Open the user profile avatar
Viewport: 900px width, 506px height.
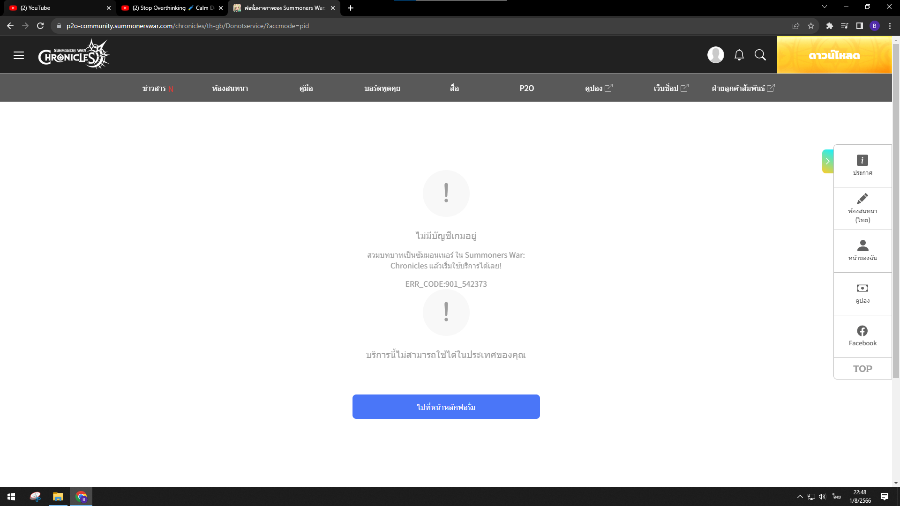715,55
